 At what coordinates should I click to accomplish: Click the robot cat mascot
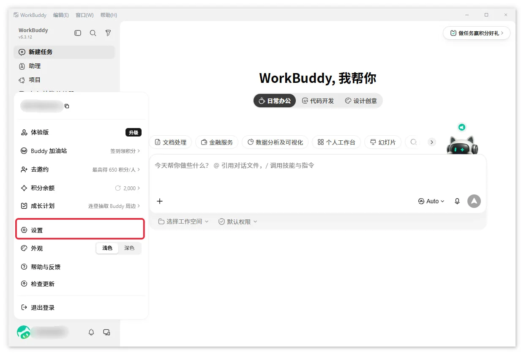pos(462,145)
